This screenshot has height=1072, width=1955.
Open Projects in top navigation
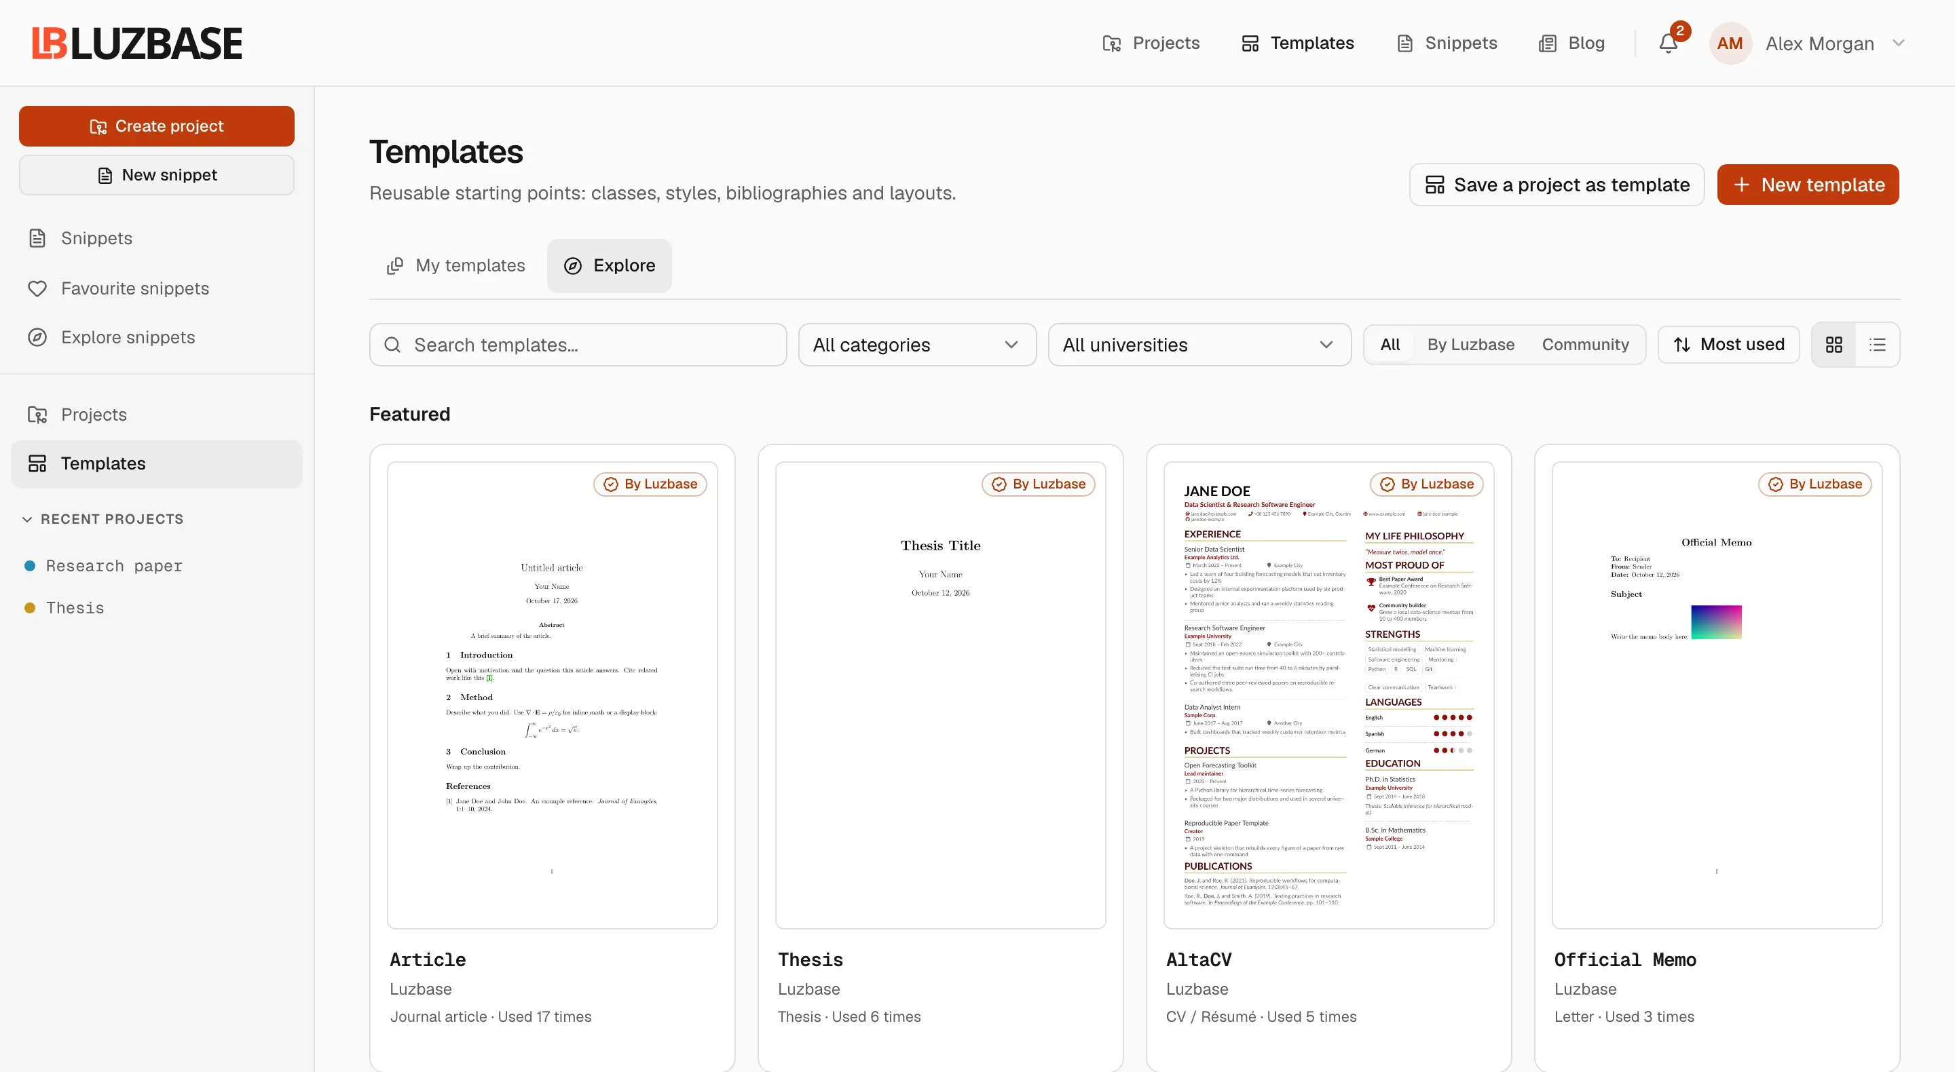1151,43
